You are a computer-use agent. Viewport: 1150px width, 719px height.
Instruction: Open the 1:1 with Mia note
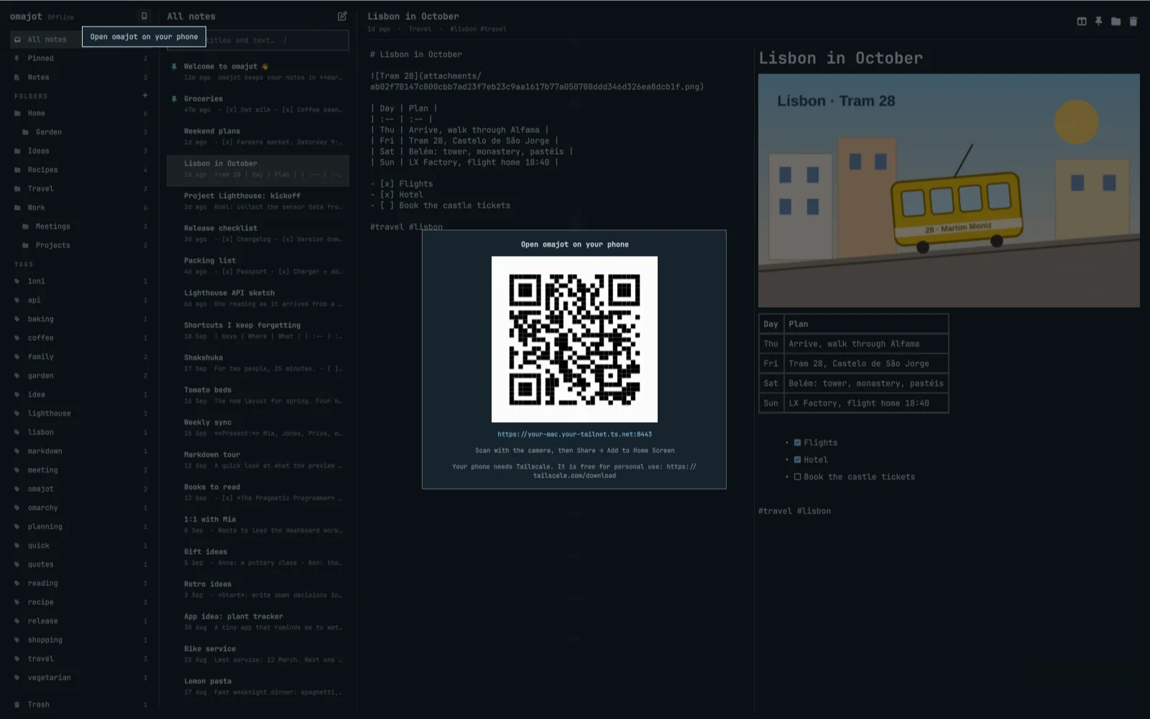[258, 525]
